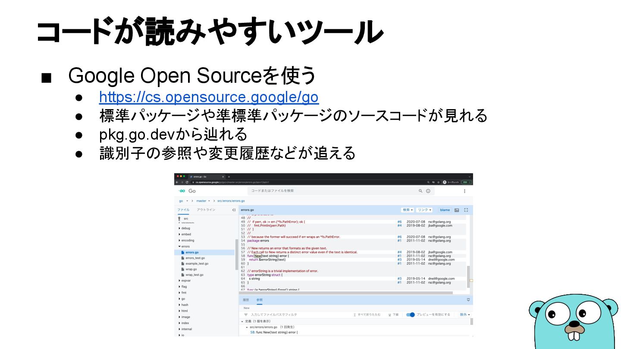The image size is (621, 349).
Task: Click the すべて折りたたむ collapse-all control
Action: tap(367, 315)
